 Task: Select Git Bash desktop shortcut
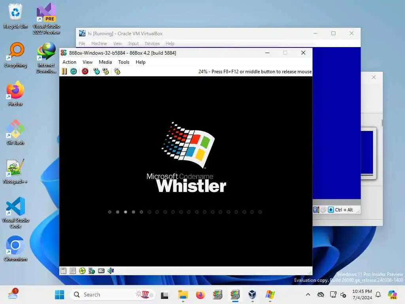(15, 132)
